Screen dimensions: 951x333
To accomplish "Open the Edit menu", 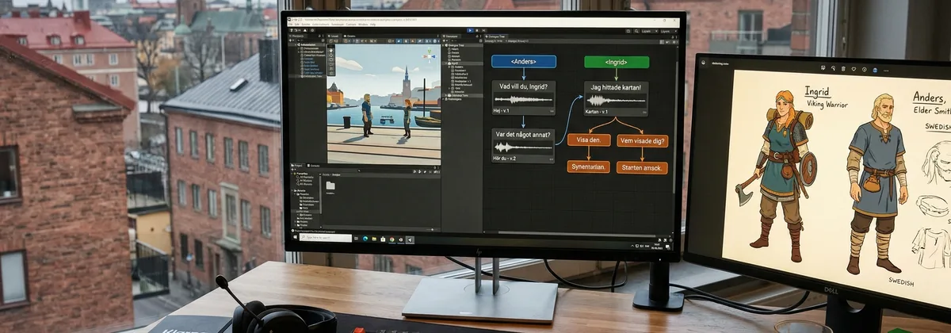I will click(297, 25).
